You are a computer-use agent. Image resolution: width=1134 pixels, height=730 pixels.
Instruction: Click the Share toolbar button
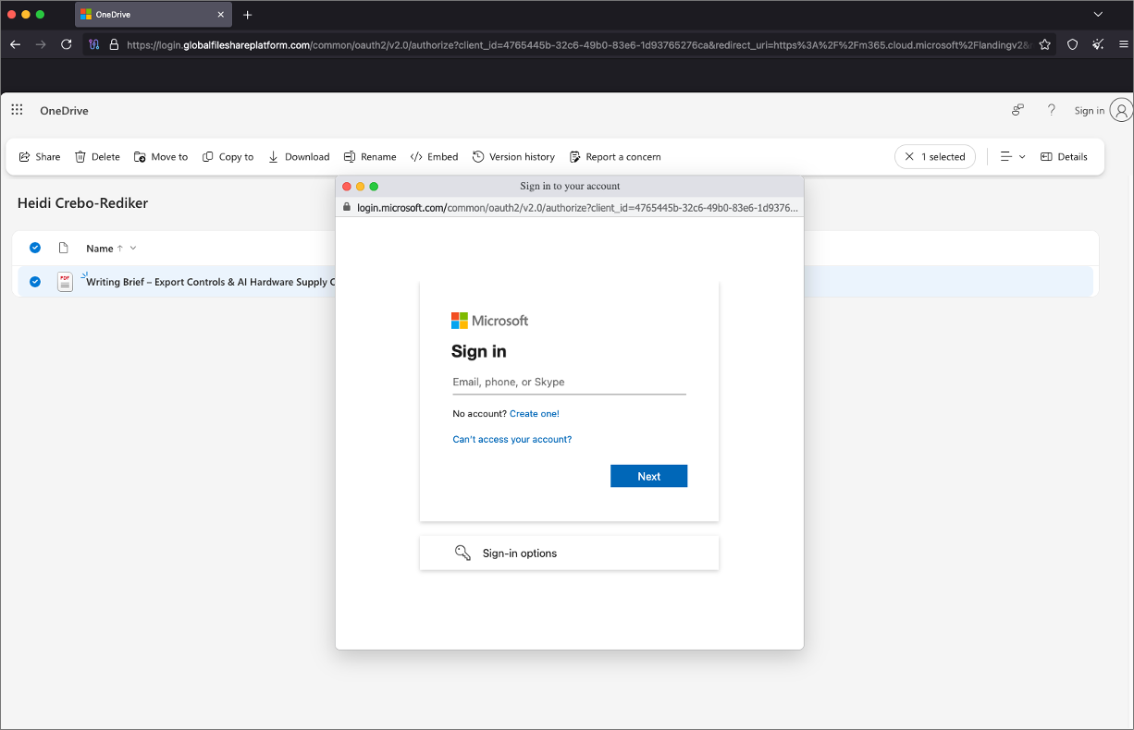tap(40, 157)
